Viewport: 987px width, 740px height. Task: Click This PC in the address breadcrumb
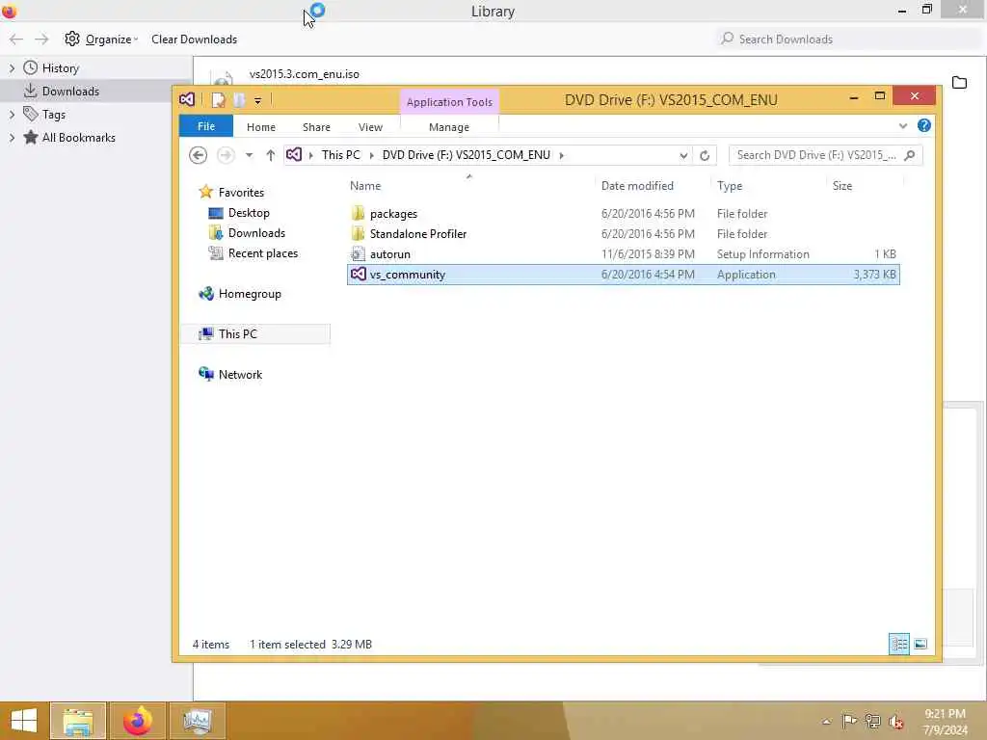point(340,155)
